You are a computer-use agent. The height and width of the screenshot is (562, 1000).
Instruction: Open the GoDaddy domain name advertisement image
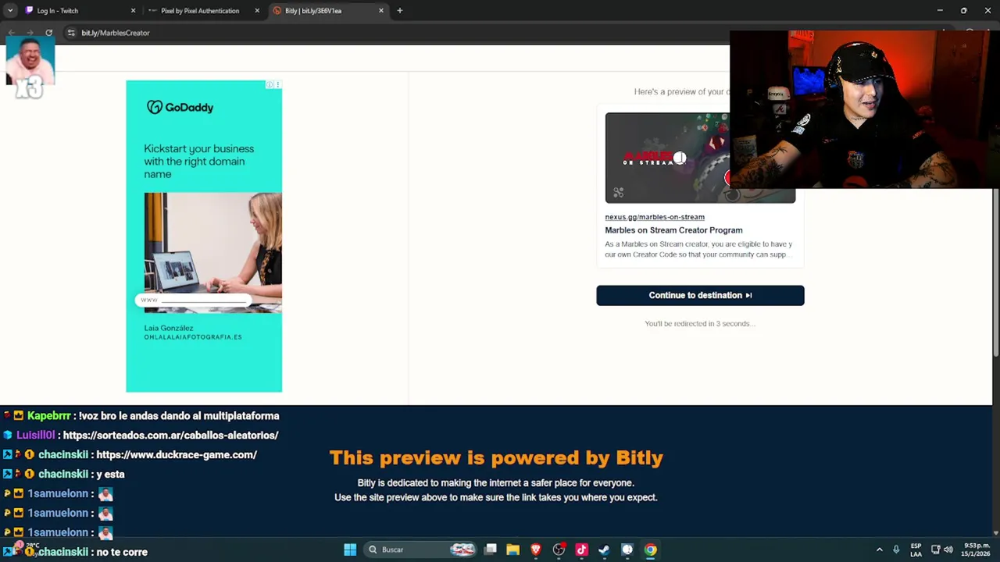pyautogui.click(x=212, y=253)
